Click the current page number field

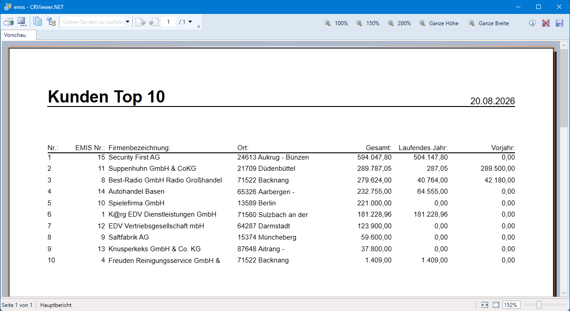coord(168,22)
